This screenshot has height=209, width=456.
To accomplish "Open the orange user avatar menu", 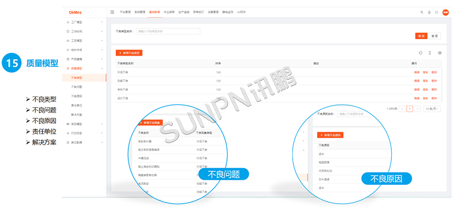I will [445, 12].
